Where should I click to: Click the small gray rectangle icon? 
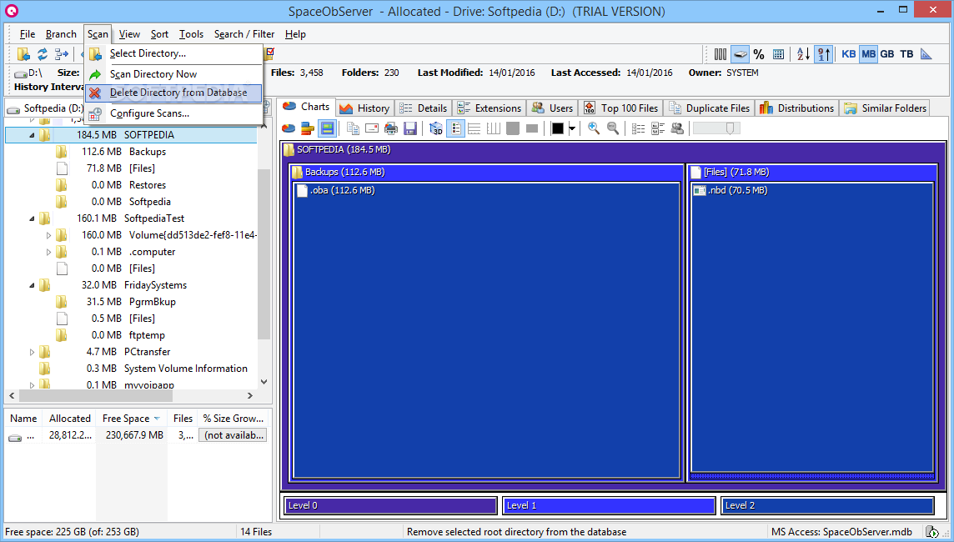(x=532, y=128)
